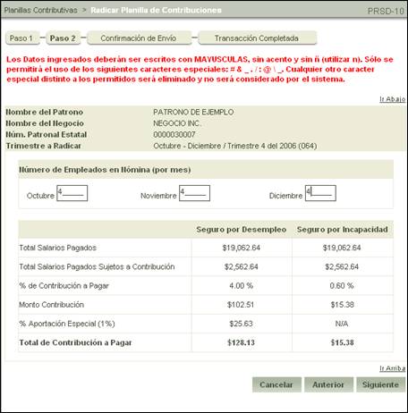This screenshot has width=408, height=413.
Task: Click the Planillas Contributivas breadcrumb
Action: point(41,10)
